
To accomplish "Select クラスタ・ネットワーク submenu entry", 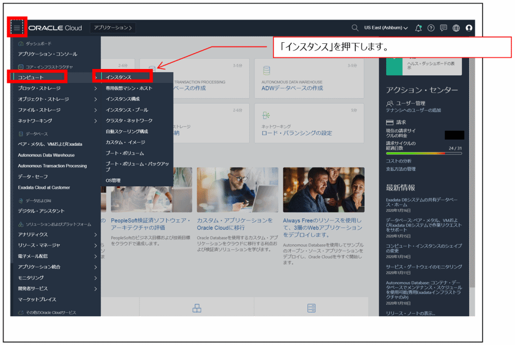I will (129, 121).
